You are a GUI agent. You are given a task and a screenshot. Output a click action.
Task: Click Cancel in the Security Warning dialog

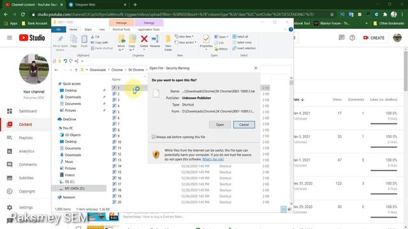point(244,125)
